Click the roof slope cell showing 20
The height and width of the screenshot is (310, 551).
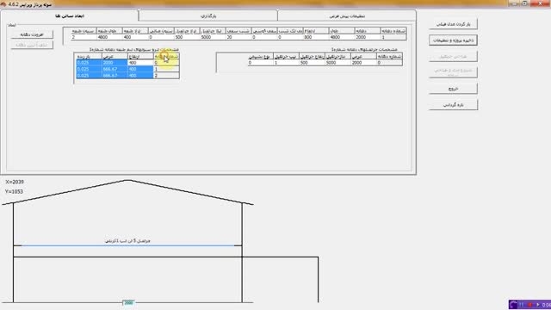tap(238, 37)
